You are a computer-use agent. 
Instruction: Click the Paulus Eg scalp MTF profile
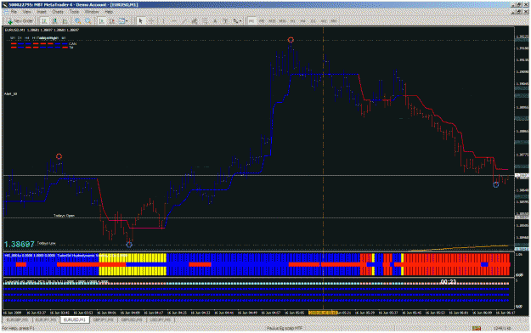(285, 328)
